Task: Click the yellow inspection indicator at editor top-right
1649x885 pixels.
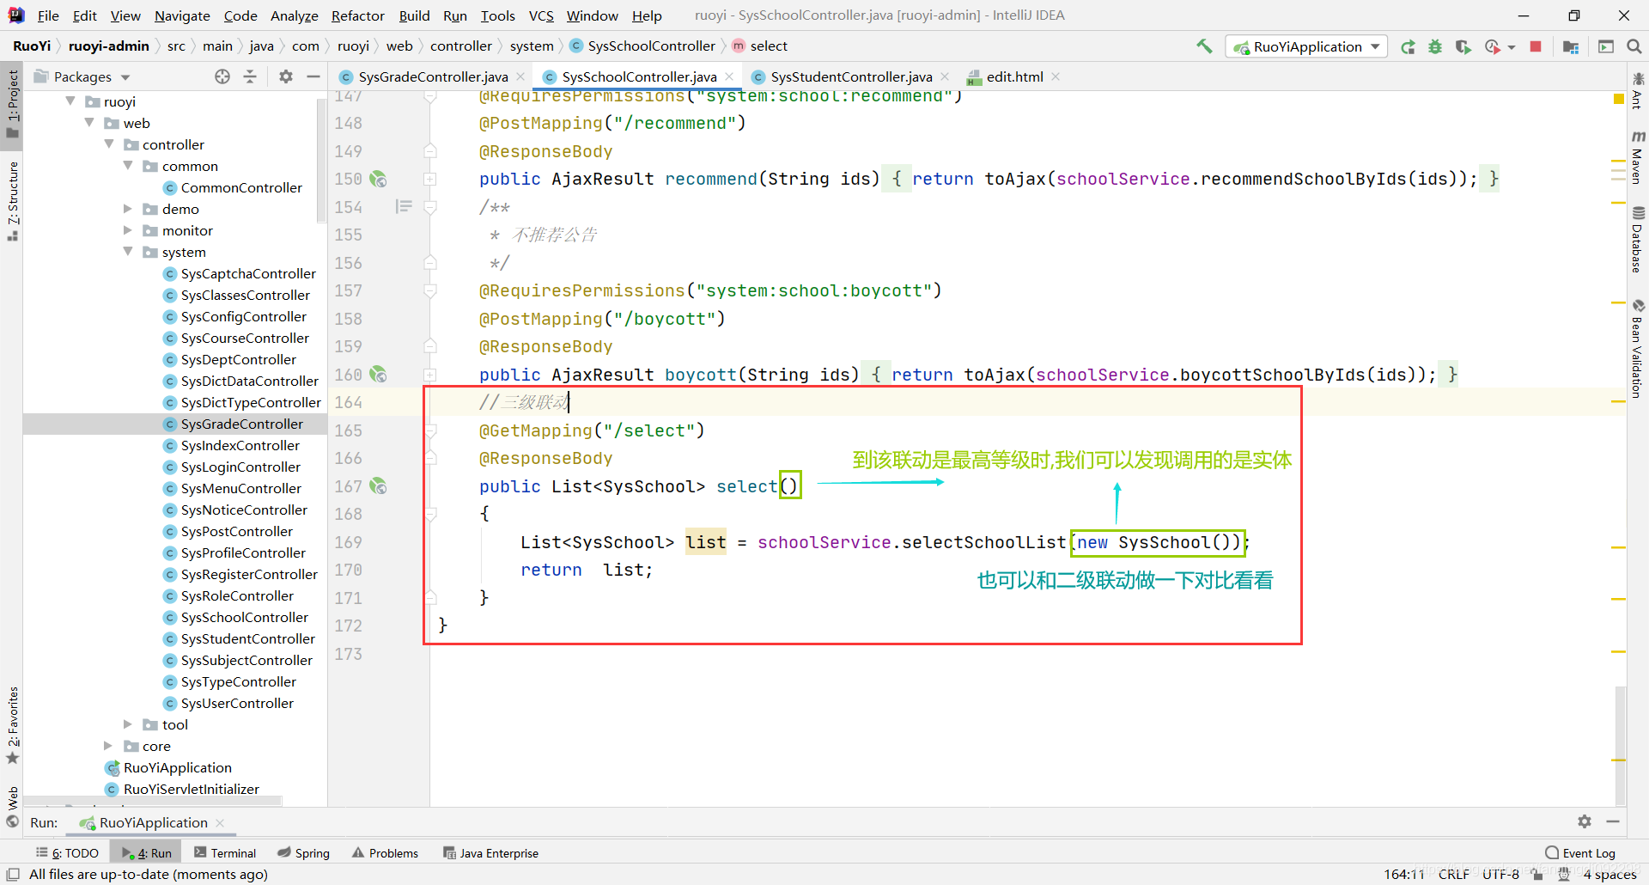Action: tap(1619, 100)
